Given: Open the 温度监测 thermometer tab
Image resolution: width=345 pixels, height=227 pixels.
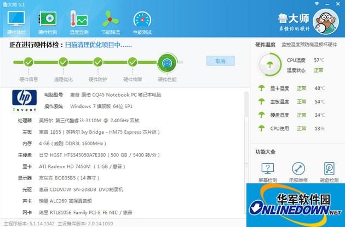Looking at the screenshot, I should click(79, 22).
